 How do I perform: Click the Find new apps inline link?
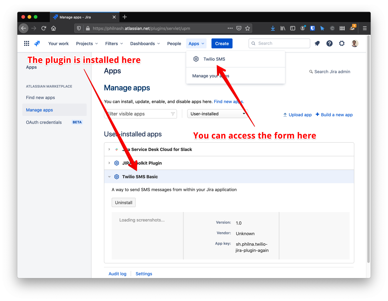tap(229, 102)
